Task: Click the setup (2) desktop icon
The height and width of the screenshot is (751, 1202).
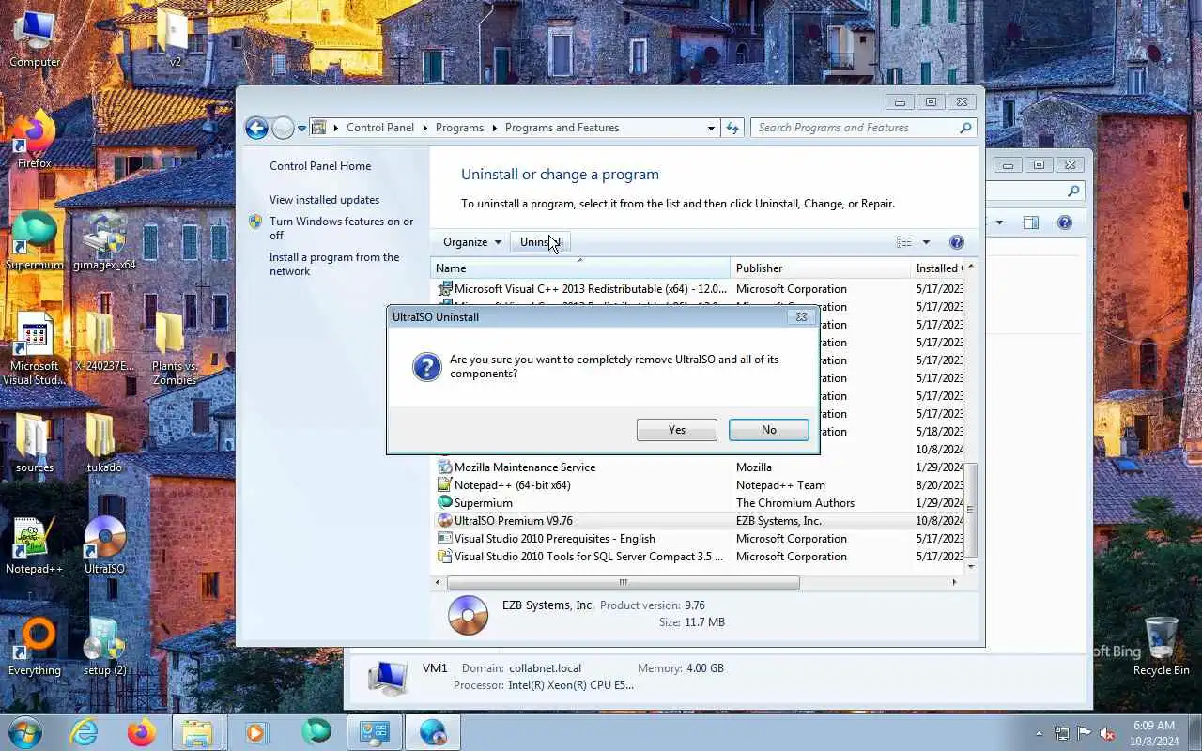Action: [x=104, y=647]
